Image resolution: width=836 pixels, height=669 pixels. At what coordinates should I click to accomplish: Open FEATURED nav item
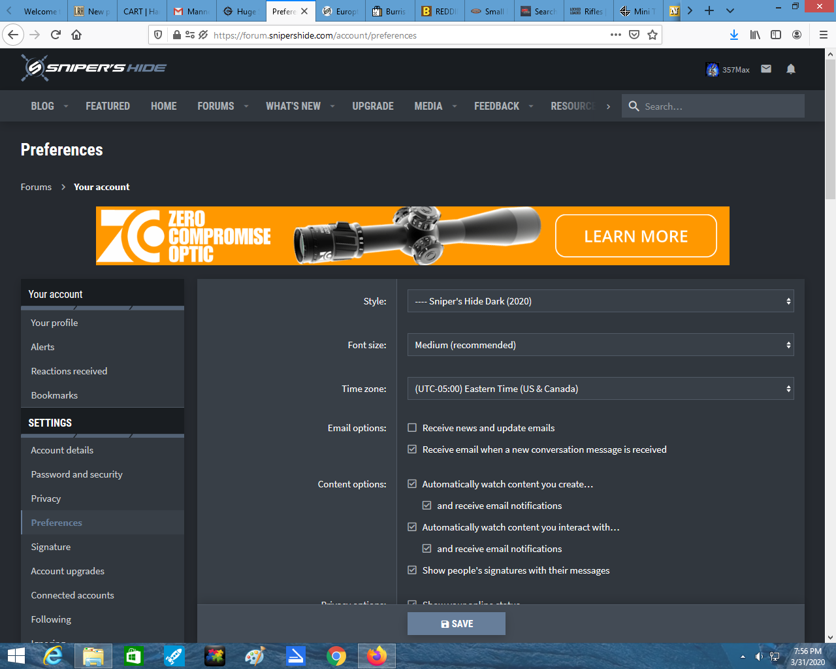click(108, 106)
